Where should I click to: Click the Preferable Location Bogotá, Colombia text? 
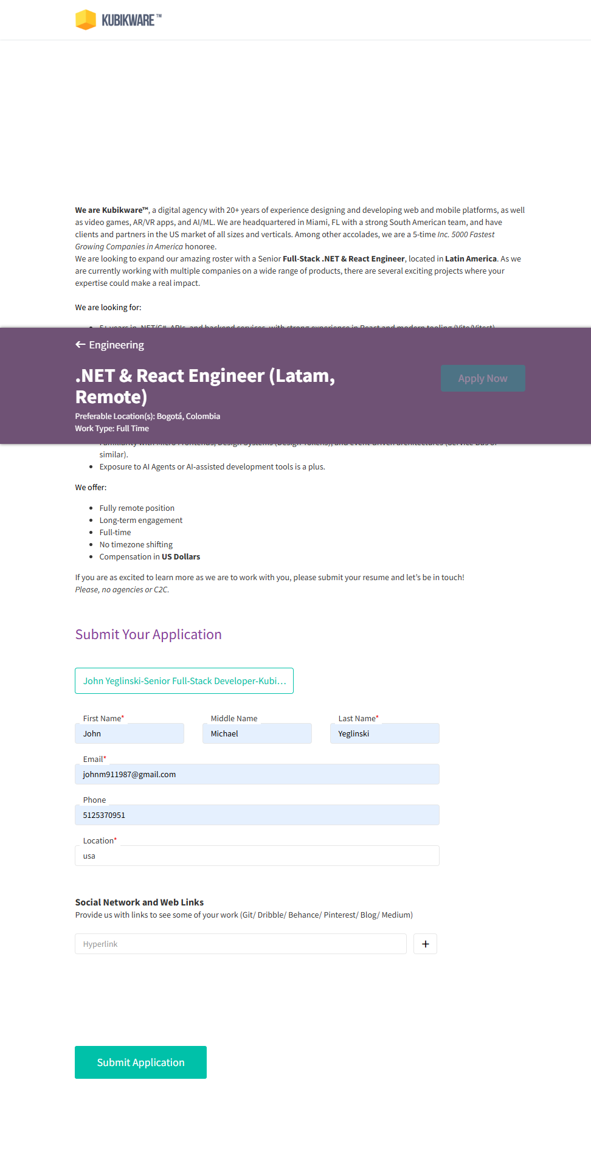[148, 417]
